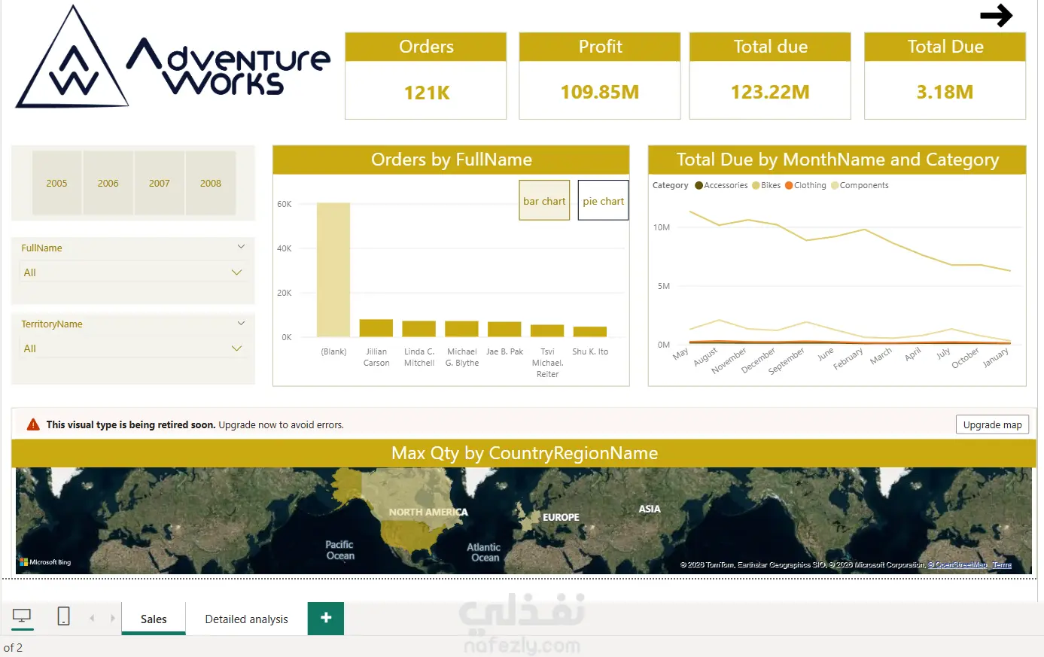Image resolution: width=1044 pixels, height=657 pixels.
Task: Click the 'Max Qty by CountryRegionName' title
Action: (x=525, y=453)
